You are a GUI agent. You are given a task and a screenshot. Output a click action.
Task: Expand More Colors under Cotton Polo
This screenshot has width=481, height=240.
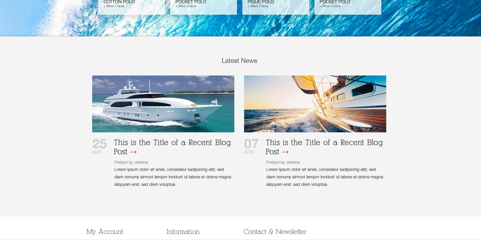pos(114,6)
